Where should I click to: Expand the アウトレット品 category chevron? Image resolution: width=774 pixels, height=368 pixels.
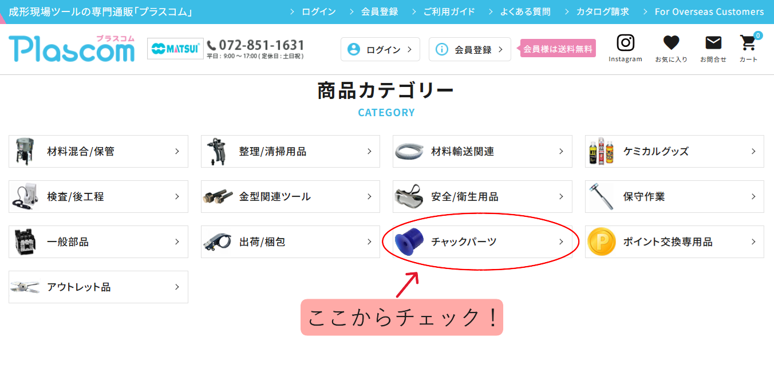click(177, 287)
